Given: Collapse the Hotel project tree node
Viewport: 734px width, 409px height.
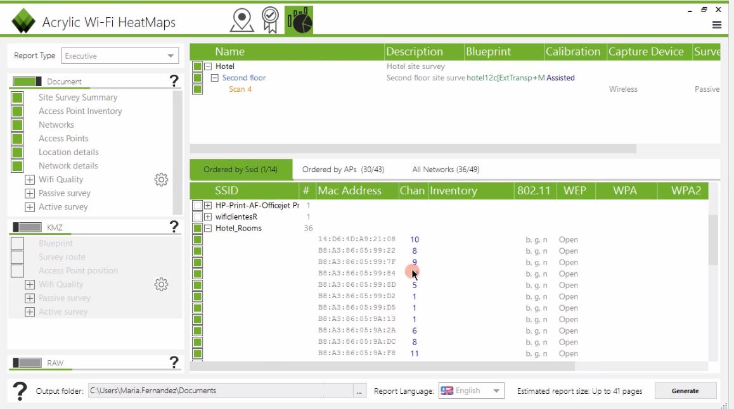Looking at the screenshot, I should [x=208, y=66].
